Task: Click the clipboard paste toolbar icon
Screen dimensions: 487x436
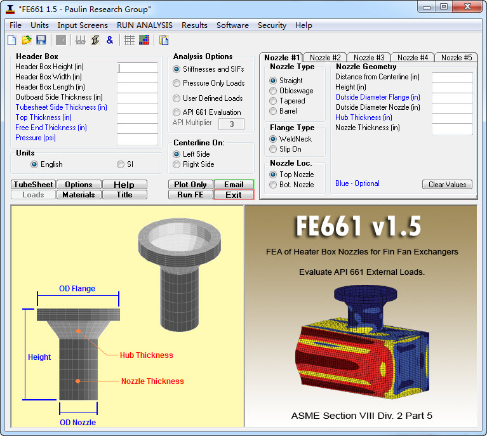Action: click(164, 40)
